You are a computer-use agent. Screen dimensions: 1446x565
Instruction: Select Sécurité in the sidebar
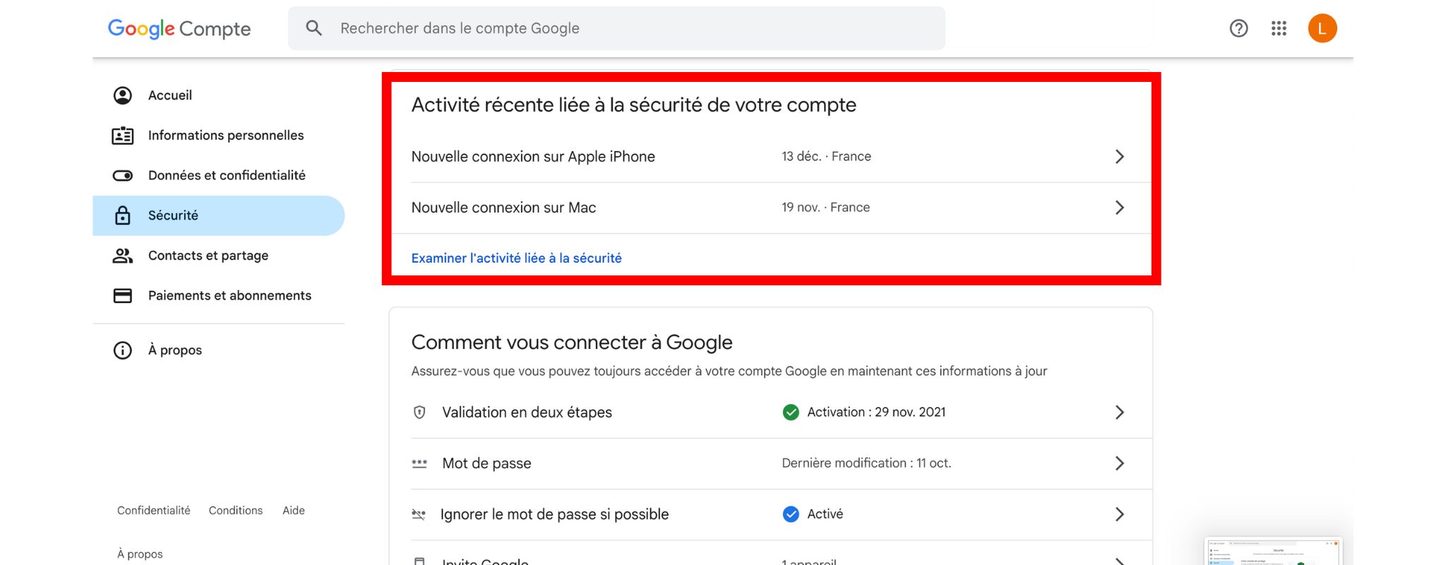pos(173,215)
